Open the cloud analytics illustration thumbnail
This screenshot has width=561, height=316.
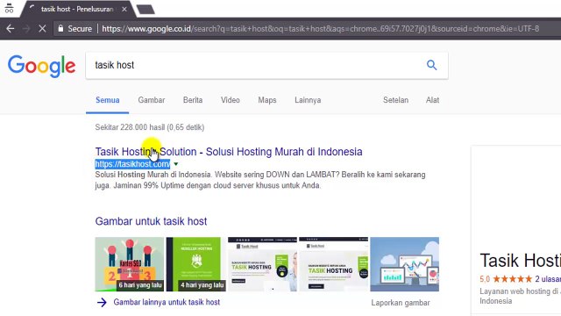pyautogui.click(x=405, y=264)
